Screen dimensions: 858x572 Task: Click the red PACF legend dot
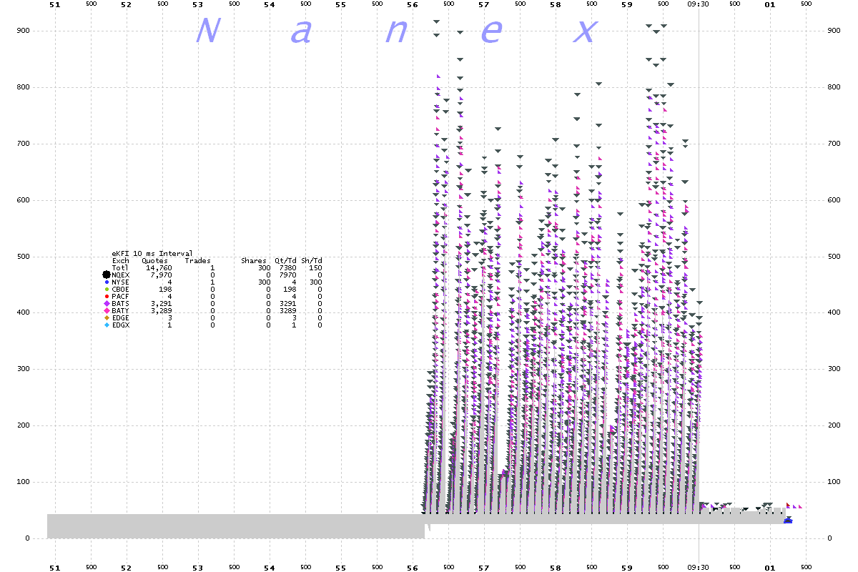pos(107,296)
